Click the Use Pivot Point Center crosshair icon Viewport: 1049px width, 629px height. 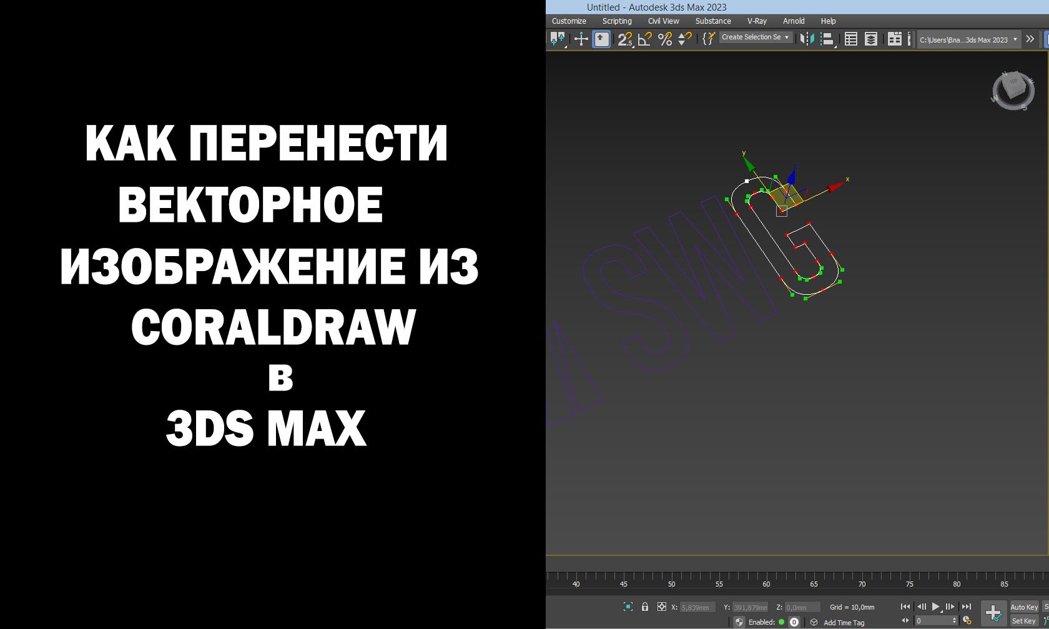coord(581,39)
